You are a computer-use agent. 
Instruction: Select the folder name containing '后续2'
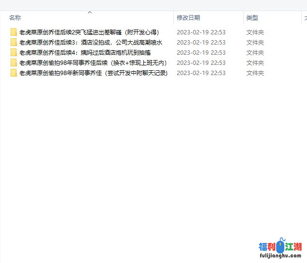tap(89, 32)
